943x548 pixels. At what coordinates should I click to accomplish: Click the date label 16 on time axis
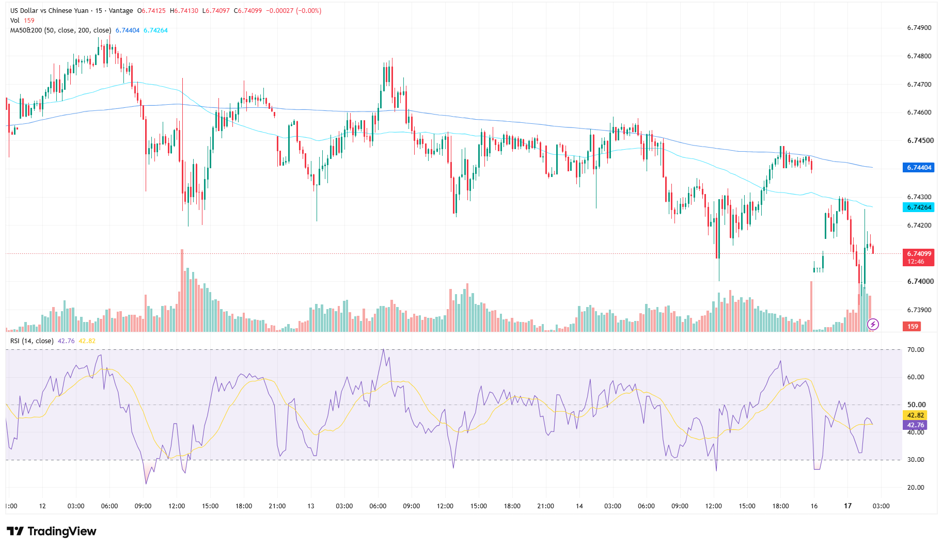point(814,506)
